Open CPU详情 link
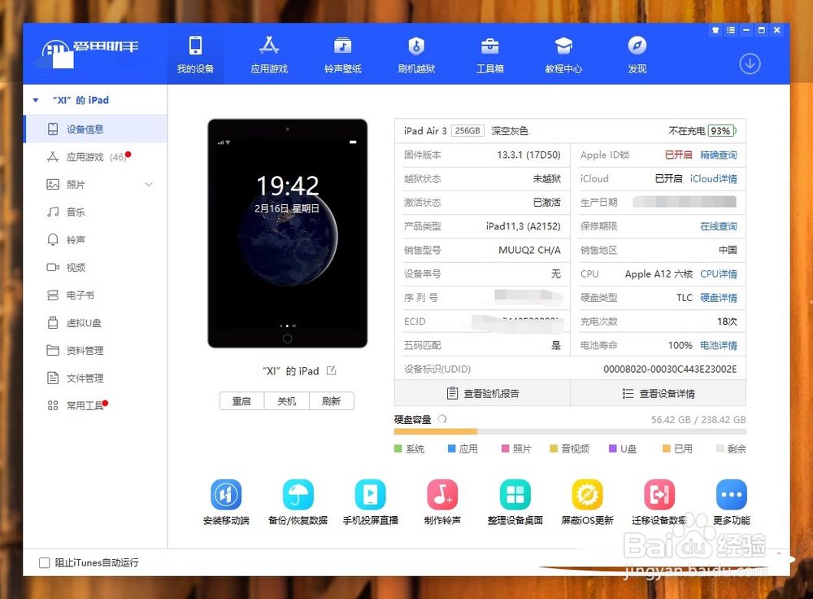This screenshot has height=599, width=813. (x=718, y=274)
